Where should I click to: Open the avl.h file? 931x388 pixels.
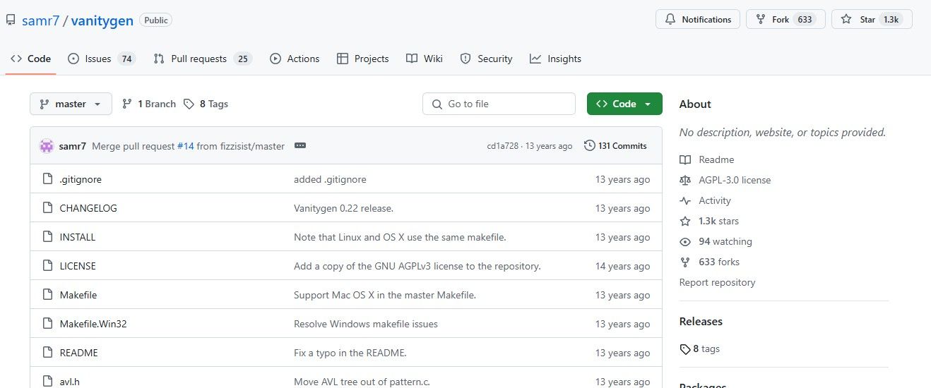click(70, 382)
